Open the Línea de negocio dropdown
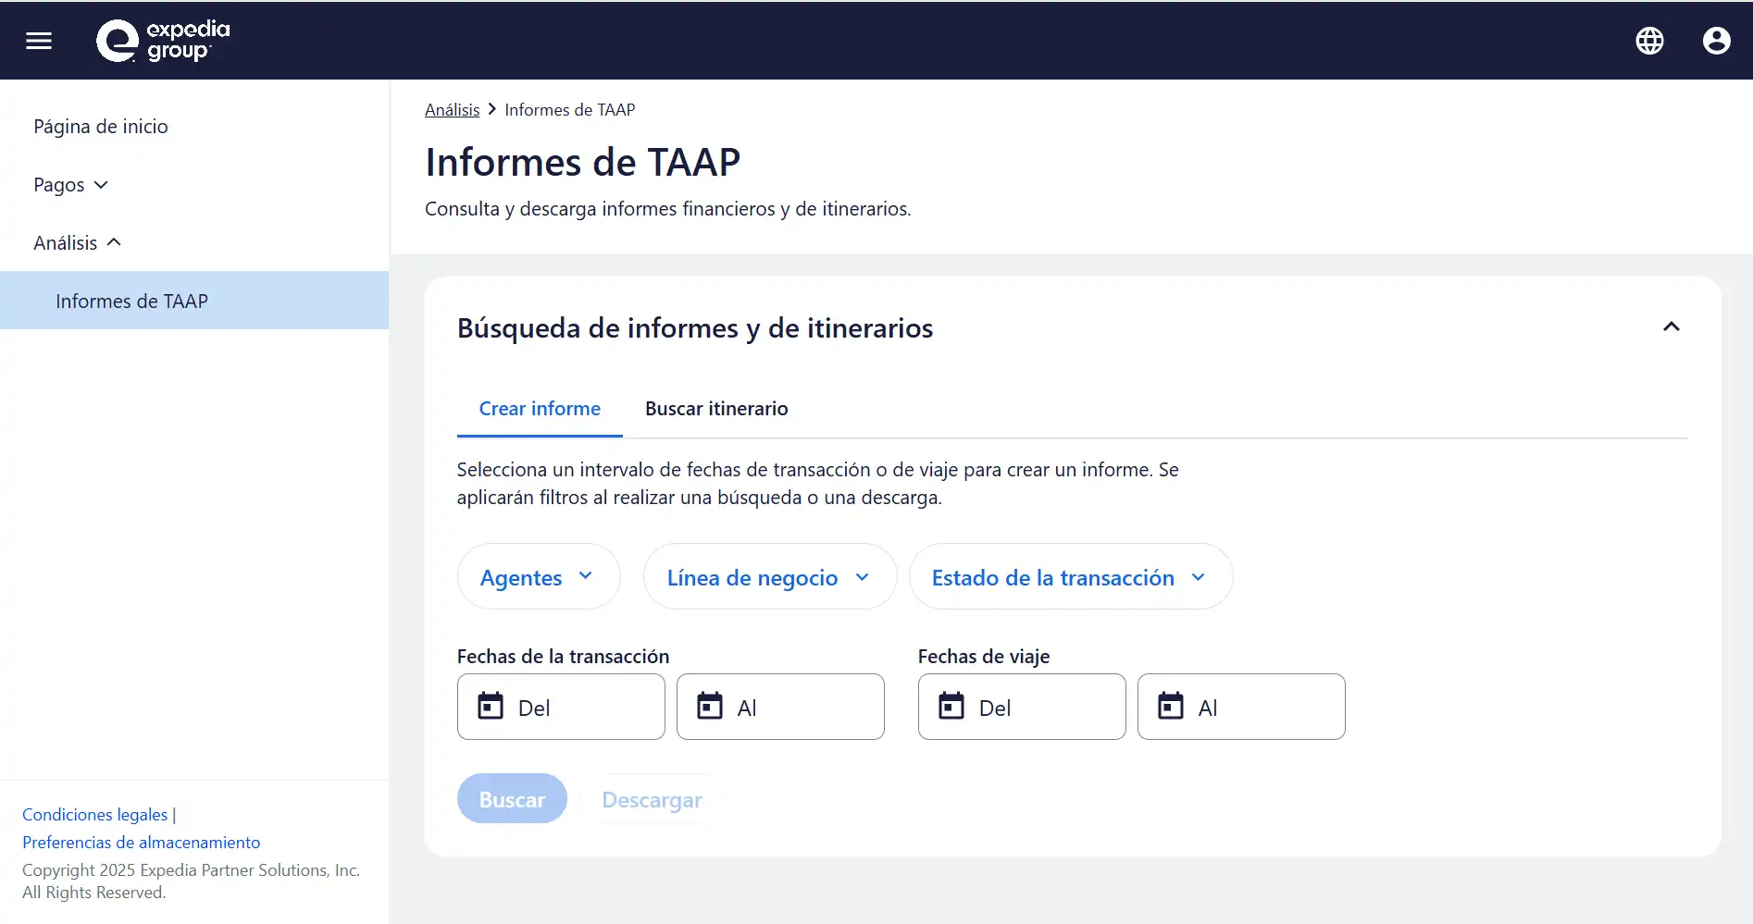 point(769,577)
